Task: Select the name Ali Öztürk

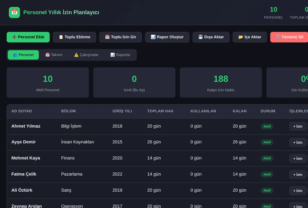Action: pyautogui.click(x=22, y=190)
